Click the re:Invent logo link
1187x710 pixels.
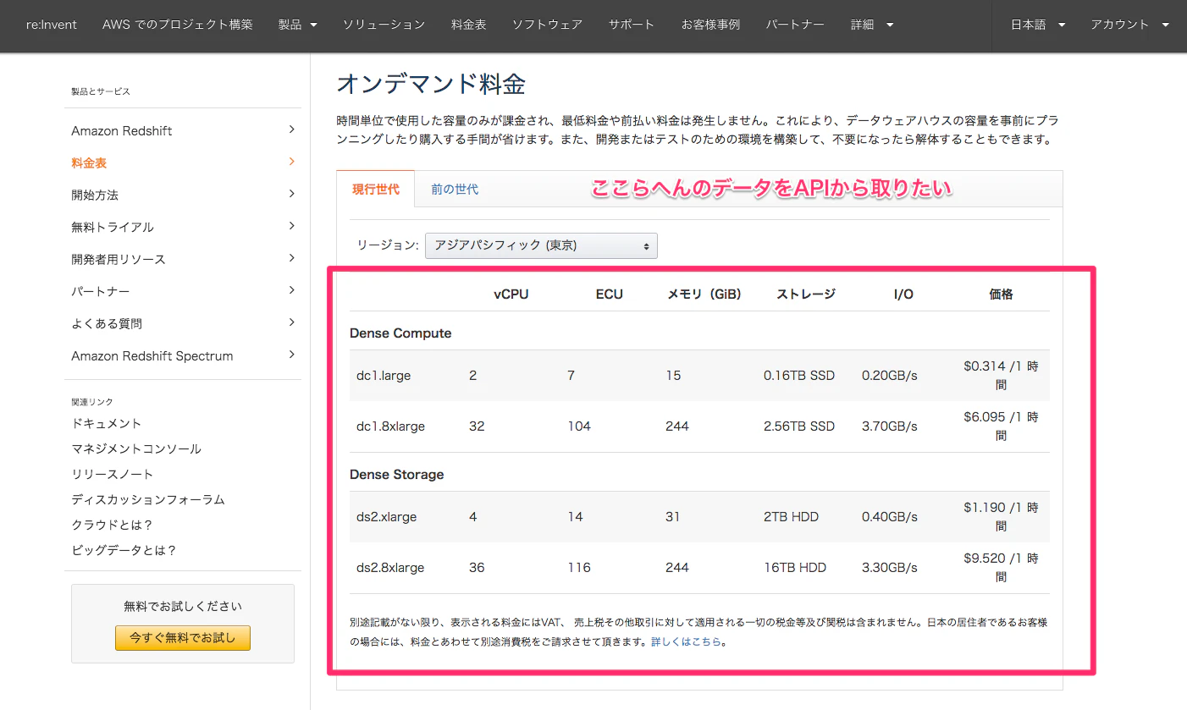[51, 25]
